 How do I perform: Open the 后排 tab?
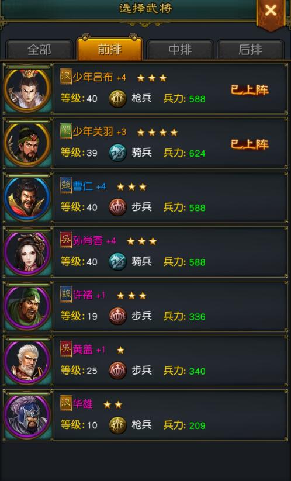point(250,50)
